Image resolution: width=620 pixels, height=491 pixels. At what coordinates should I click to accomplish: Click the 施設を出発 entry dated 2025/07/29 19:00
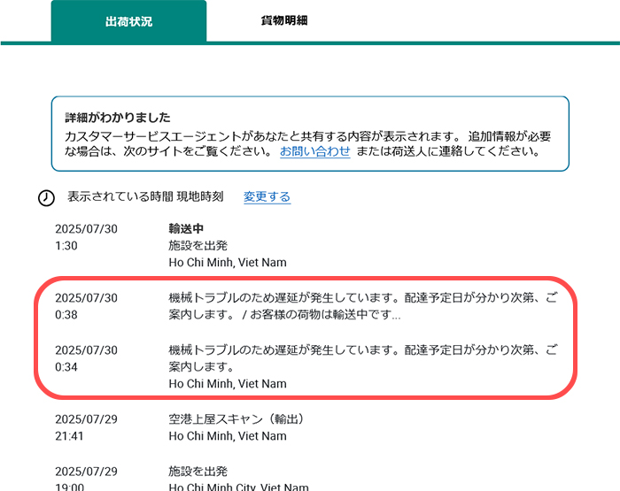pos(198,472)
